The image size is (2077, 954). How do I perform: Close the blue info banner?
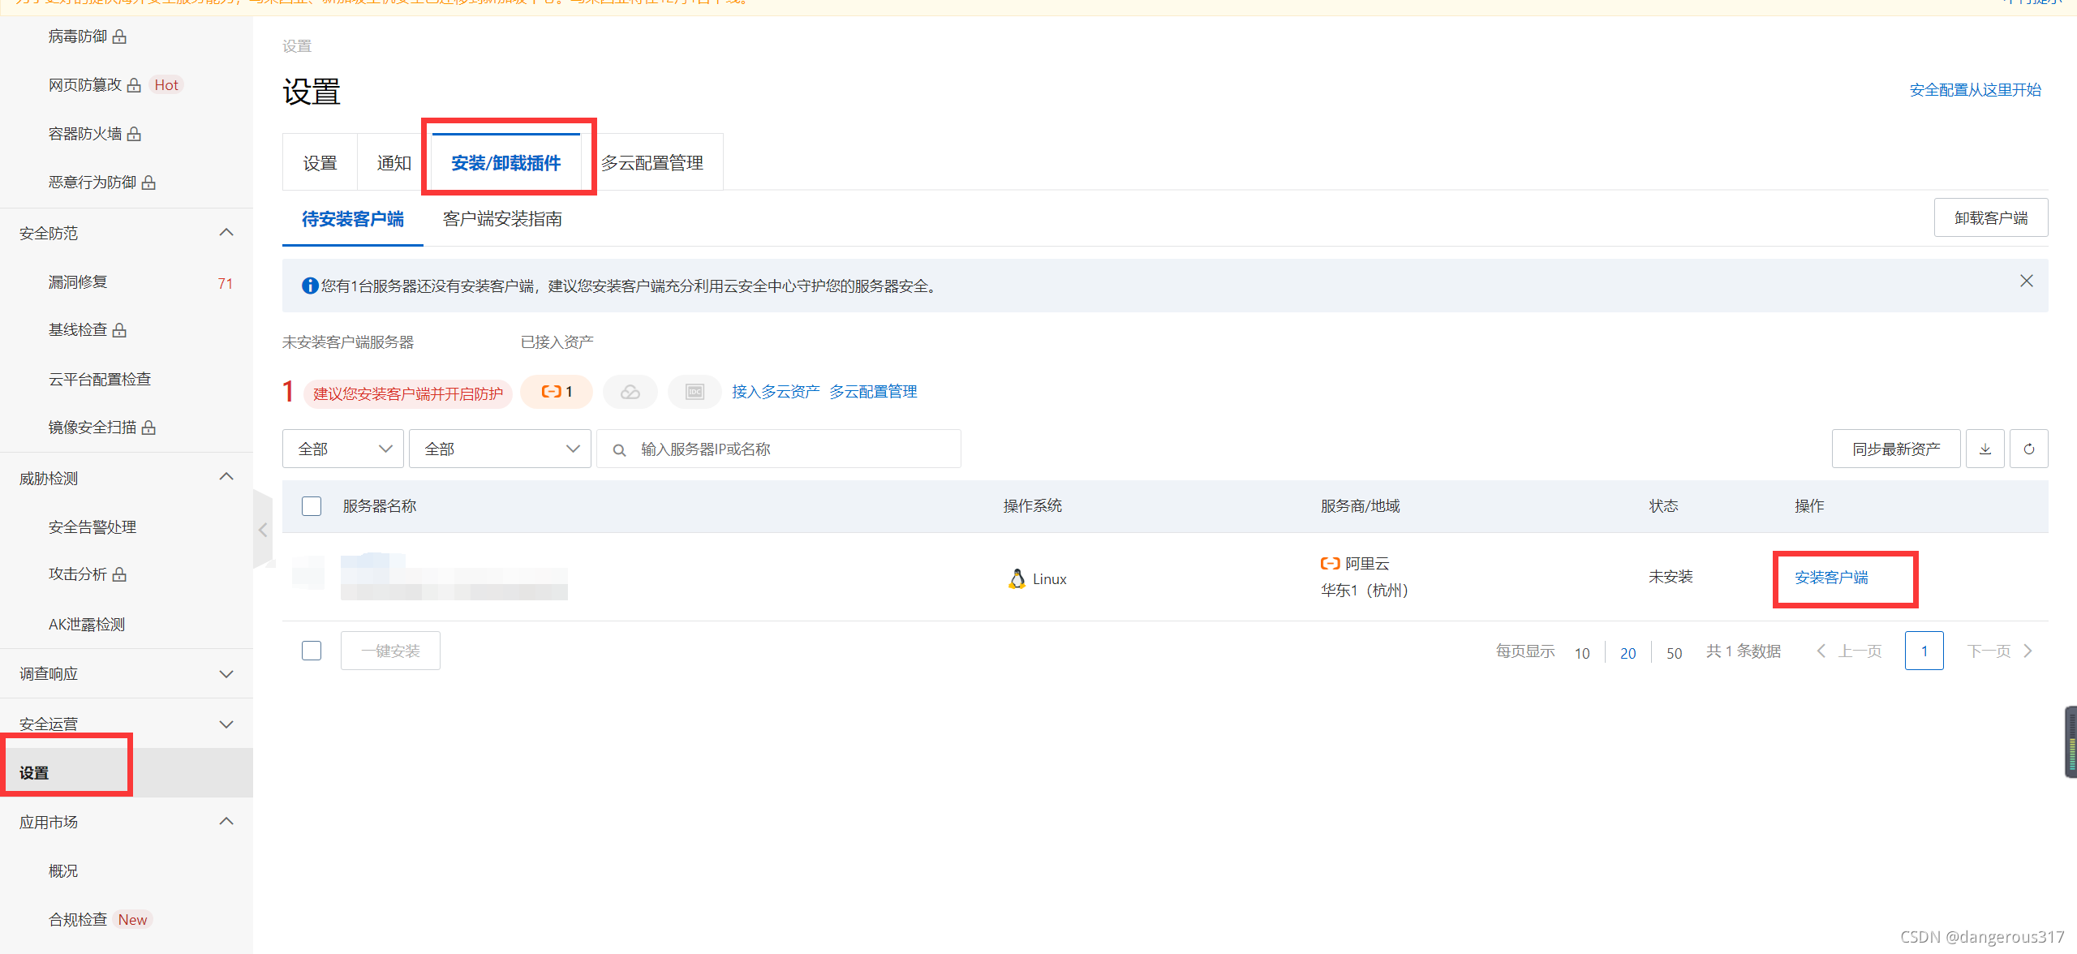2026,281
